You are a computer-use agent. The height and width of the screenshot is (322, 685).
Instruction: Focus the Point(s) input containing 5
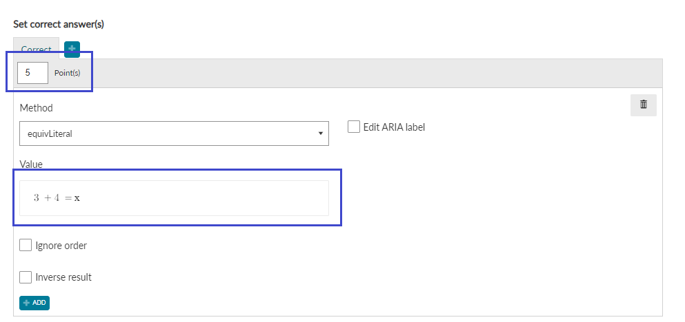pos(32,73)
